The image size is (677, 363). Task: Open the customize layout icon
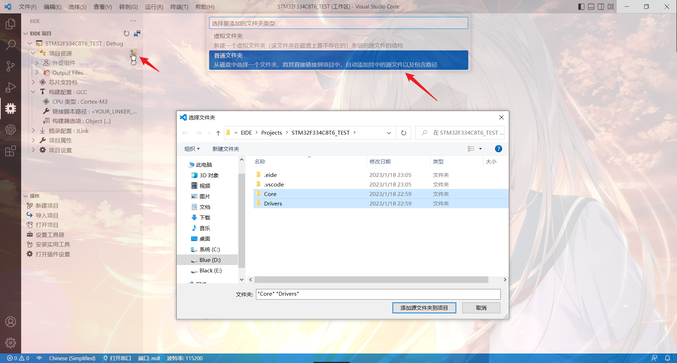pos(611,7)
